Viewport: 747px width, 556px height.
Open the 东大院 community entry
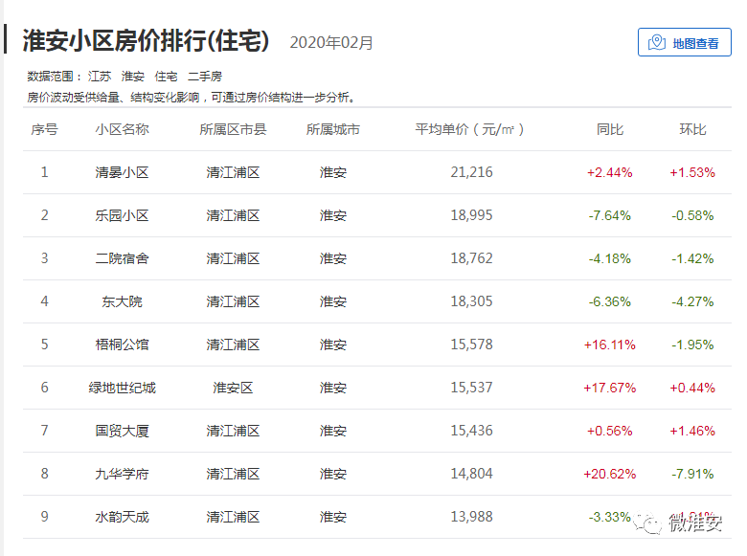tap(122, 301)
